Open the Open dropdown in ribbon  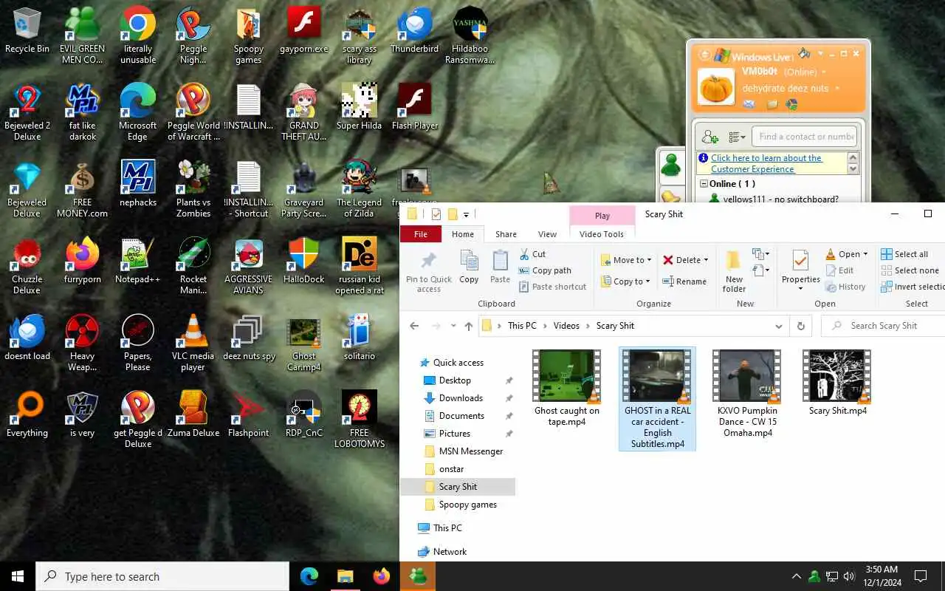pyautogui.click(x=865, y=254)
